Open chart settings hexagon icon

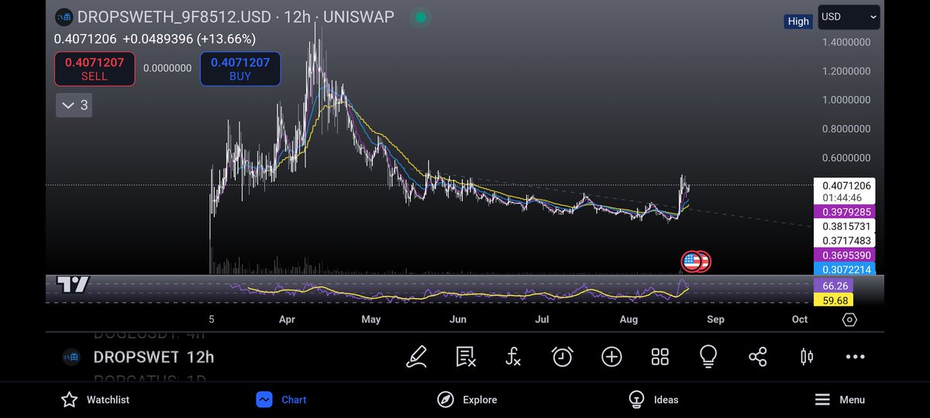[x=849, y=320]
